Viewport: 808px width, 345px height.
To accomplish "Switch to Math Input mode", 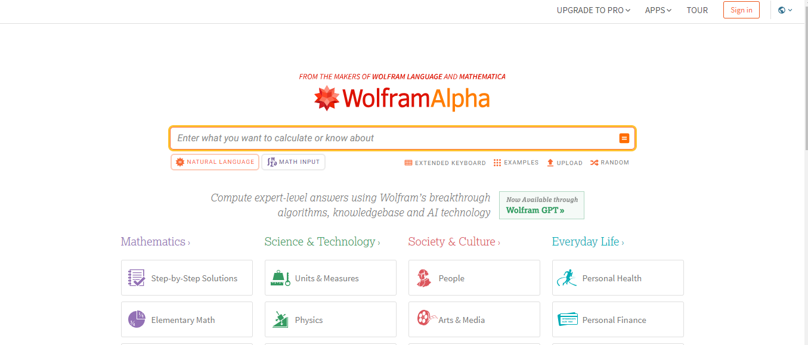I will (x=293, y=162).
